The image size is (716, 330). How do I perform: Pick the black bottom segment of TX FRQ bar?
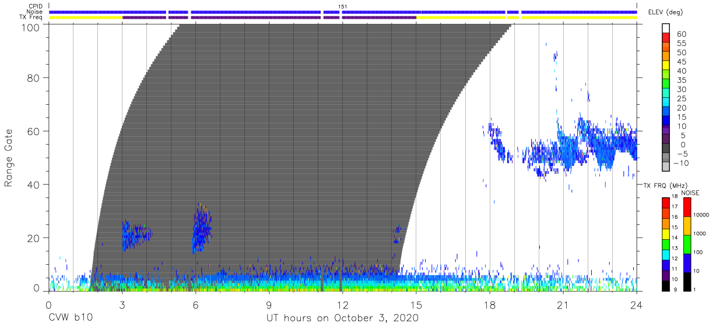665,285
